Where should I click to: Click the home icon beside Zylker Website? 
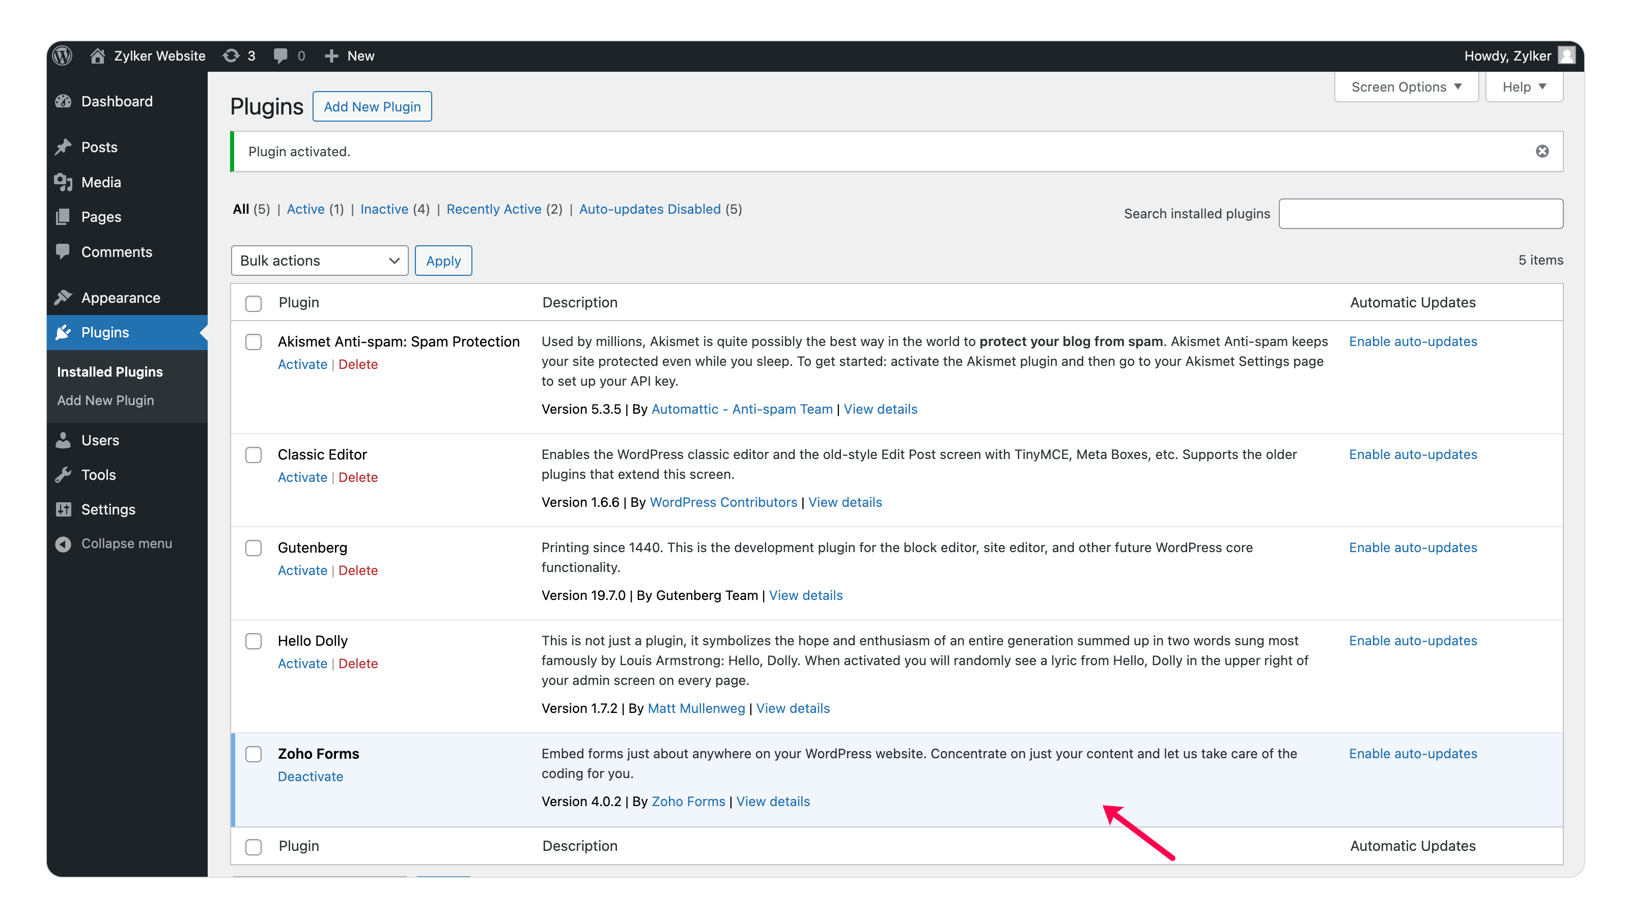[x=97, y=55]
